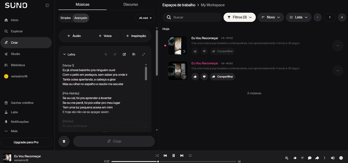This screenshot has width=348, height=163.
Task: Open the playback queue icon
Action: [287, 158]
